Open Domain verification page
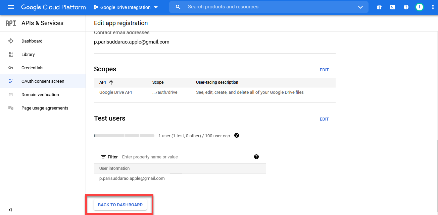This screenshot has height=215, width=438. point(40,94)
